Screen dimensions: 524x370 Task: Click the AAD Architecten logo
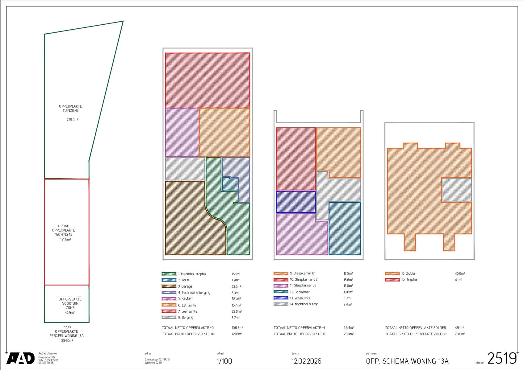[20, 358]
